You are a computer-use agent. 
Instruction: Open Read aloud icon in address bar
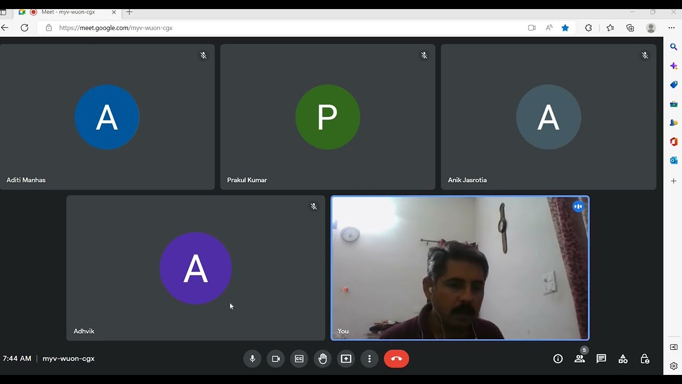pyautogui.click(x=549, y=28)
